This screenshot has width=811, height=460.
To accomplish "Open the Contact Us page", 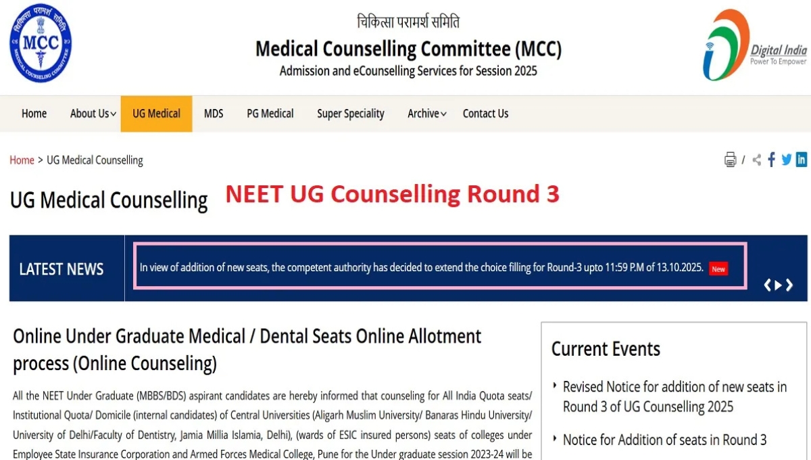I will pos(485,114).
